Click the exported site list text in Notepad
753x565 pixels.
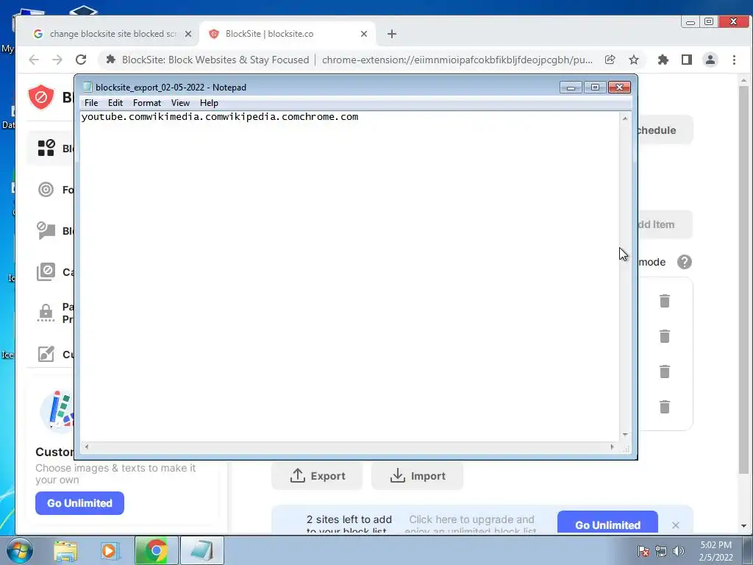point(220,117)
